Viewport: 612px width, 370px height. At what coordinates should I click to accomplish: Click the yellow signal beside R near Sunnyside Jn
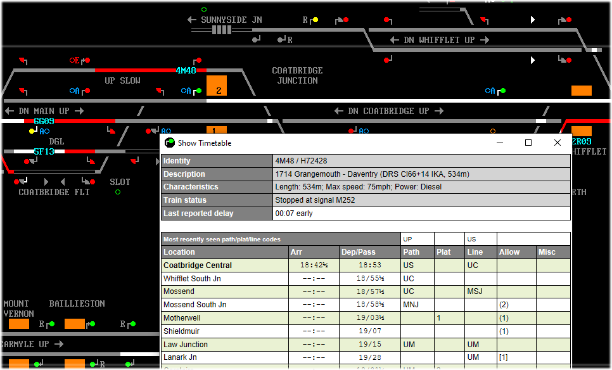(x=316, y=20)
